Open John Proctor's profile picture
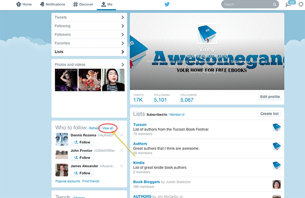The image size is (305, 198). (x=62, y=154)
